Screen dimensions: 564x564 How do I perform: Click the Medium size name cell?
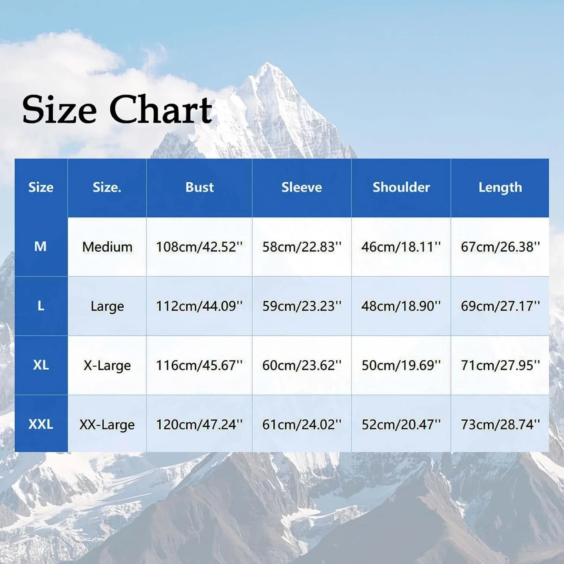(107, 247)
